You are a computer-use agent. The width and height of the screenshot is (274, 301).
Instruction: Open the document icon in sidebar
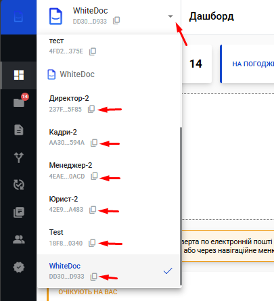[x=19, y=130]
